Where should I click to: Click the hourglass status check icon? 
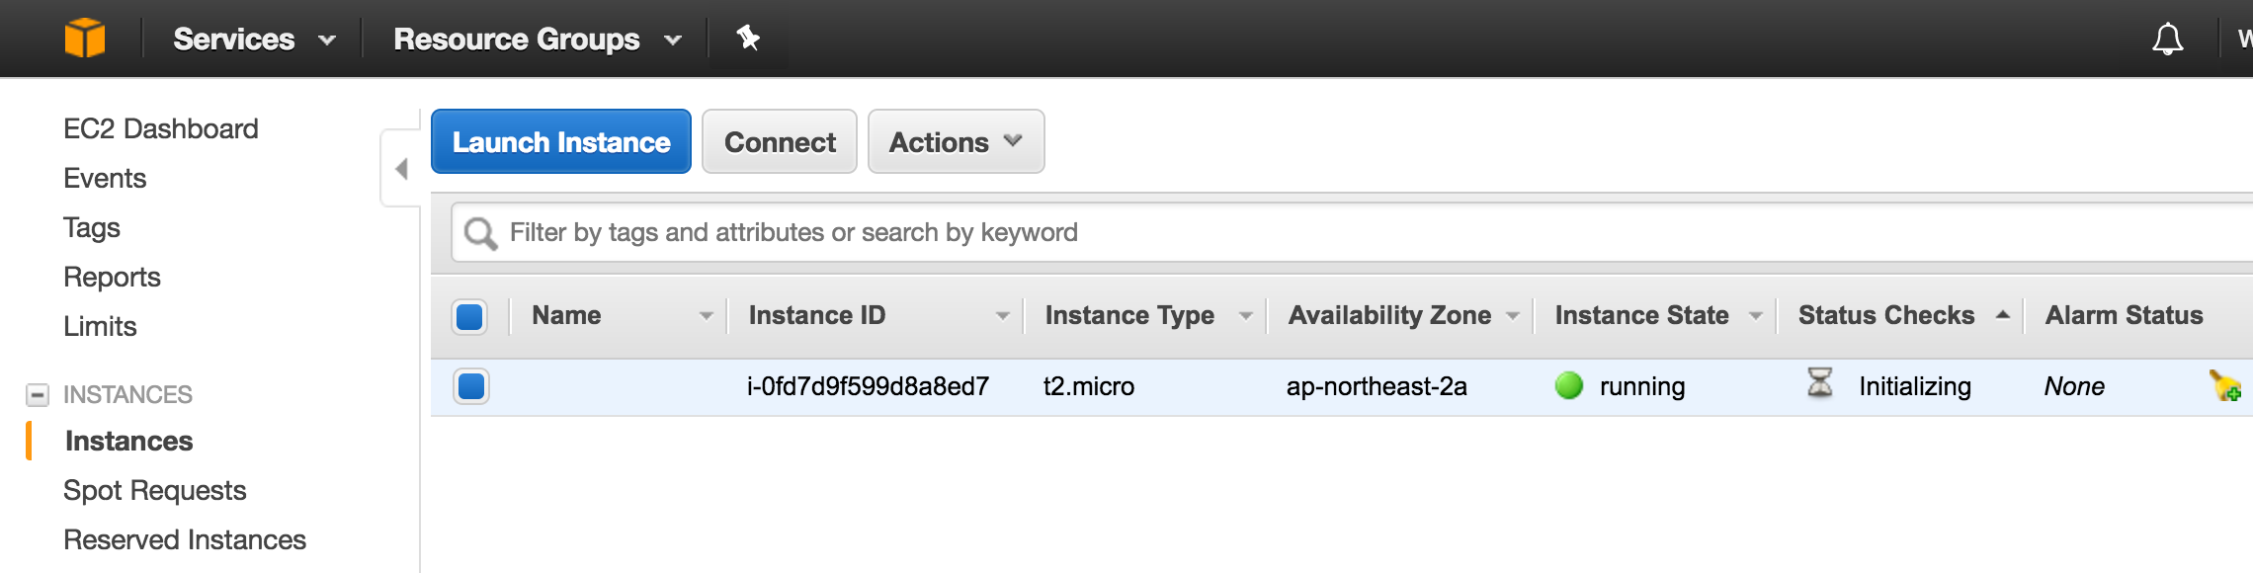[1819, 382]
